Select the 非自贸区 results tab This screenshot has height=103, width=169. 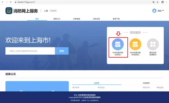[x=146, y=83]
